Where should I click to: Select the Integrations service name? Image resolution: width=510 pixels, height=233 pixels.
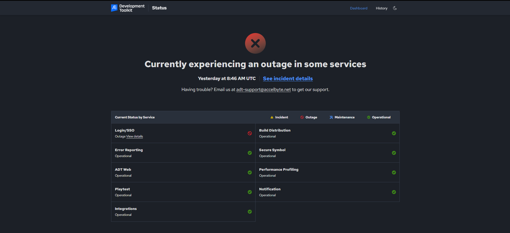point(126,209)
